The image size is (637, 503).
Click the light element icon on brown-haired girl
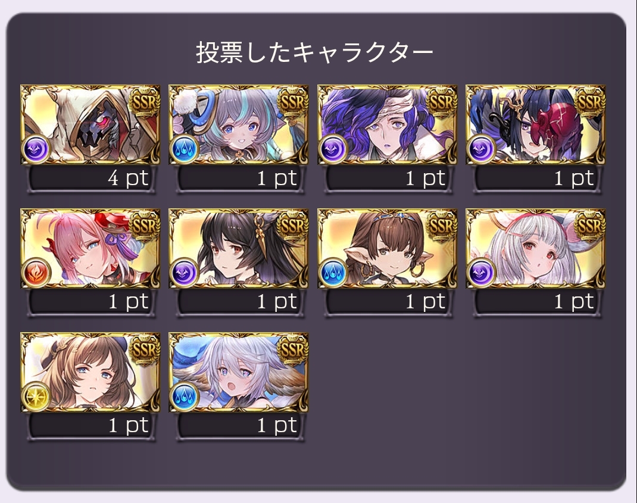pos(36,396)
